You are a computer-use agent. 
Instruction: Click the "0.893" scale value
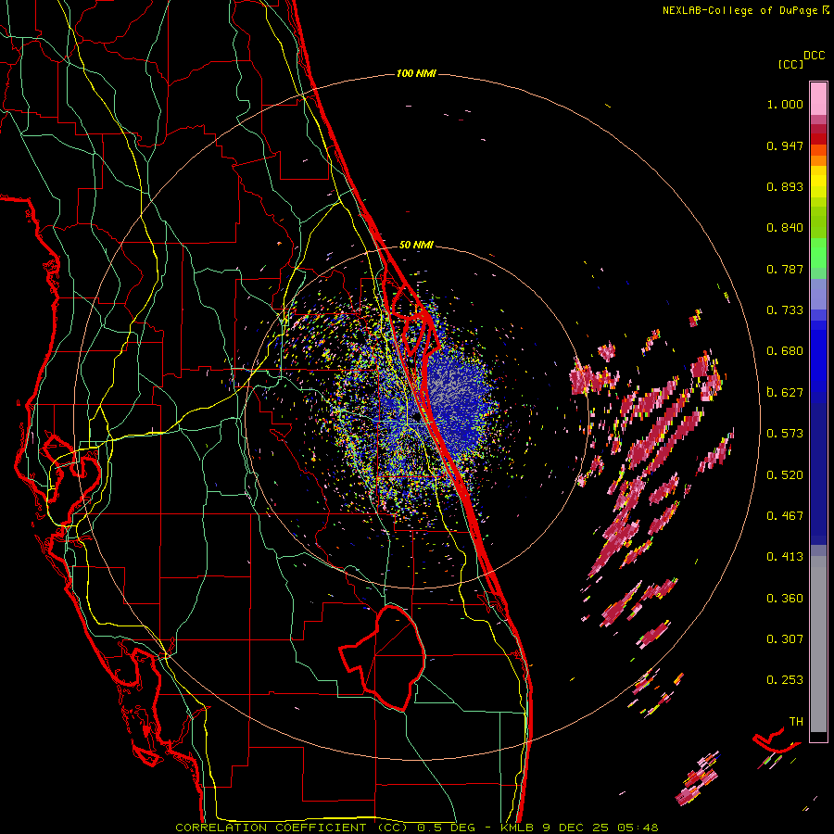pyautogui.click(x=785, y=186)
